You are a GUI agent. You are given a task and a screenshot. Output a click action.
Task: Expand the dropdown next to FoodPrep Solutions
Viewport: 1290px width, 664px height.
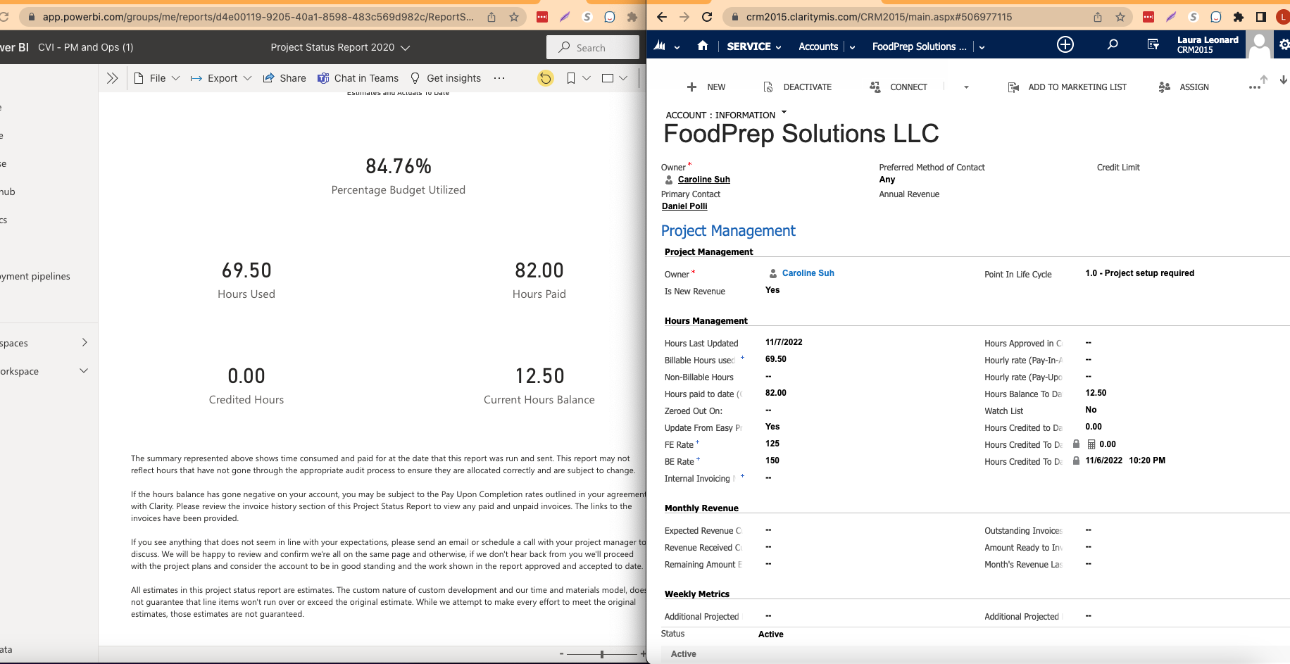click(x=982, y=47)
